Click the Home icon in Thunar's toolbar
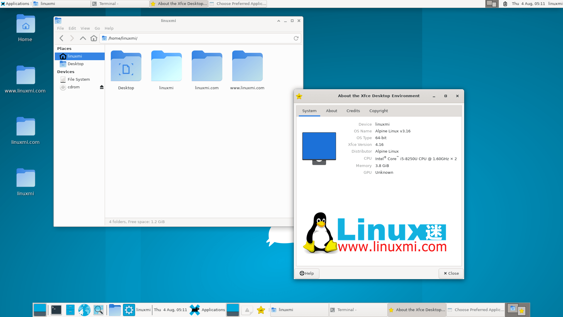 click(94, 38)
